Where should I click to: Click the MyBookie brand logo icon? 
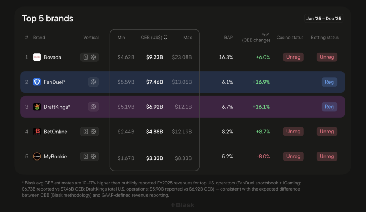tap(37, 156)
